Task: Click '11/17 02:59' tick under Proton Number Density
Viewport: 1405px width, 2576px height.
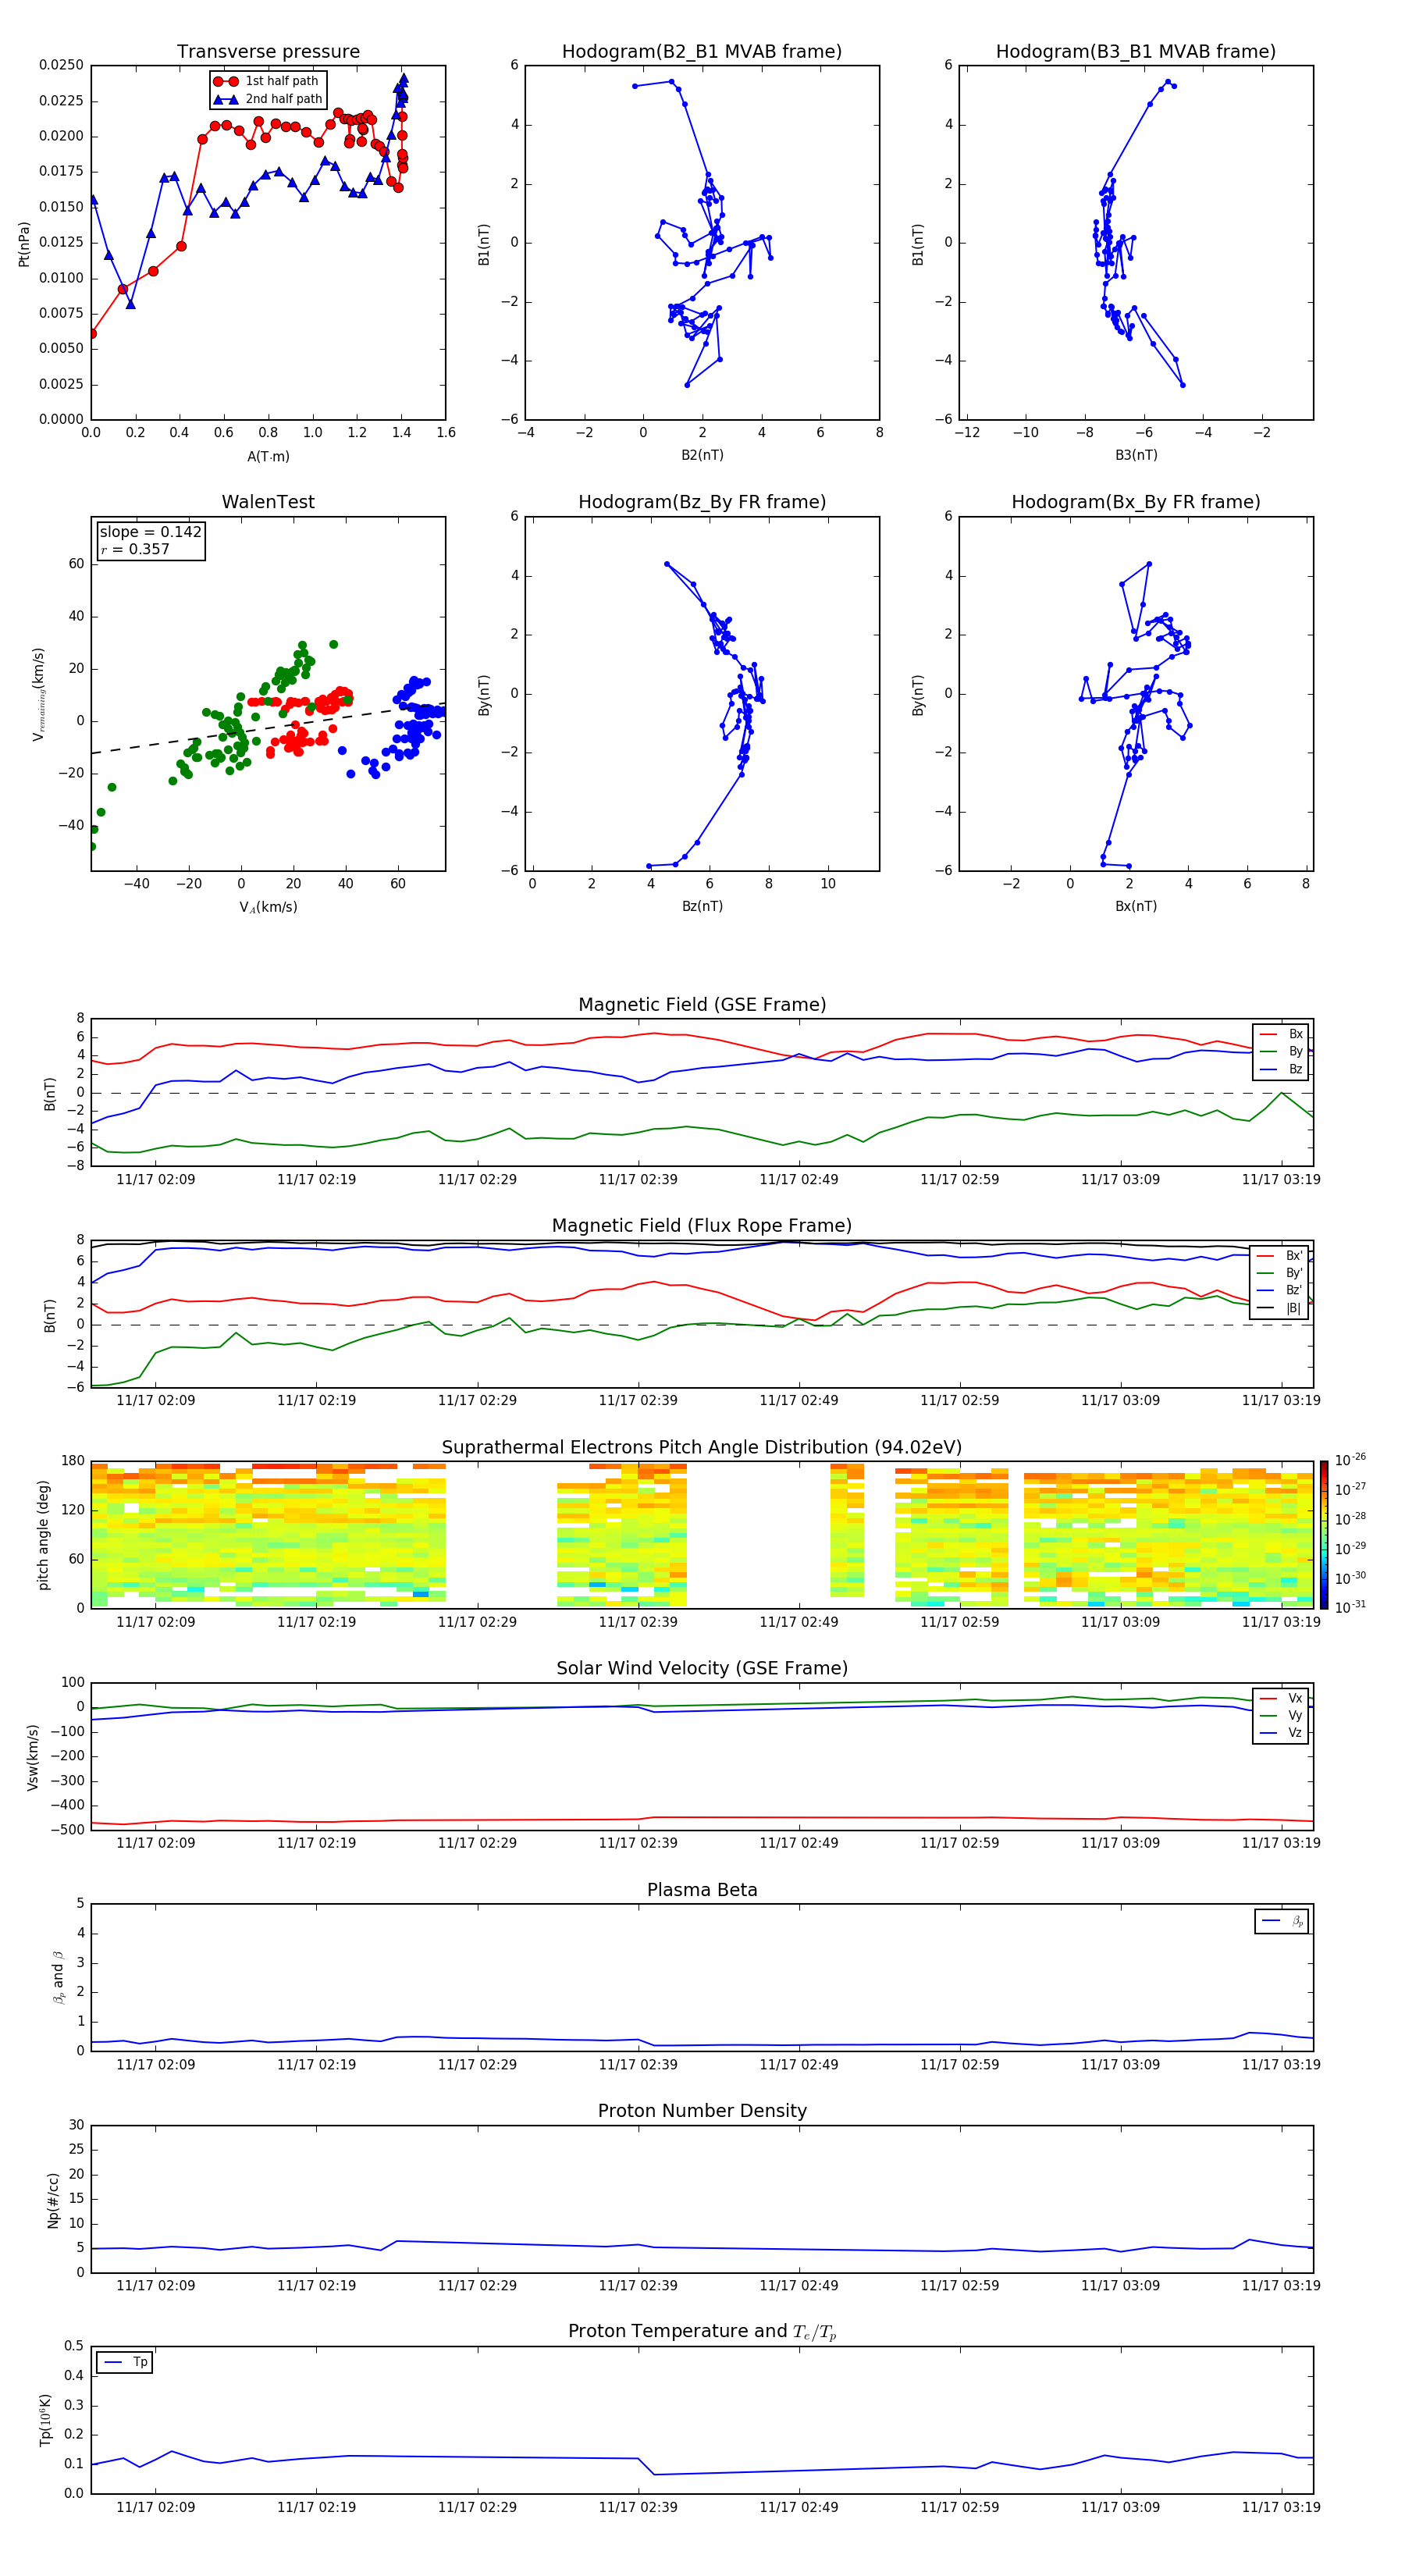Action: (959, 2285)
